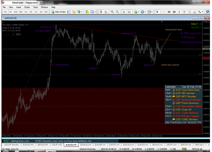
Task: Toggle chart auto scroll icon
Action: 124,12
